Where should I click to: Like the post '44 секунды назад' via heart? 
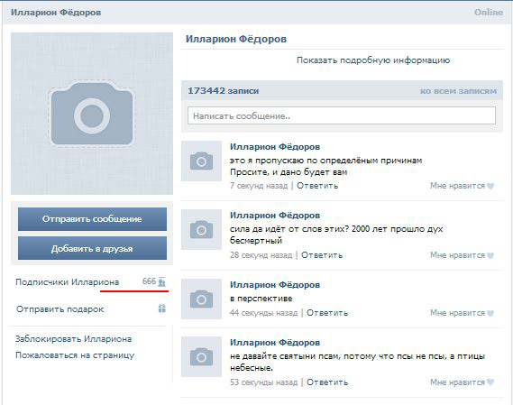[x=490, y=313]
